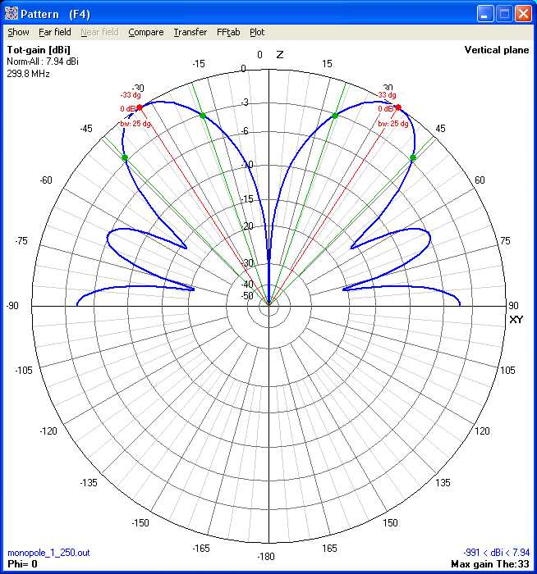Maximize the Pattern window
The image size is (537, 574).
click(504, 13)
